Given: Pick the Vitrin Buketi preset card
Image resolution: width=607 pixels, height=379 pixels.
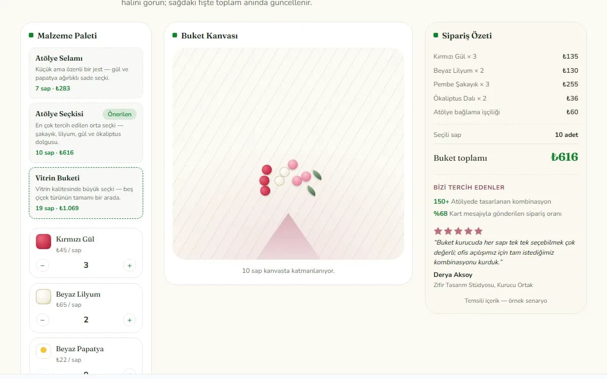Looking at the screenshot, I should (x=86, y=193).
